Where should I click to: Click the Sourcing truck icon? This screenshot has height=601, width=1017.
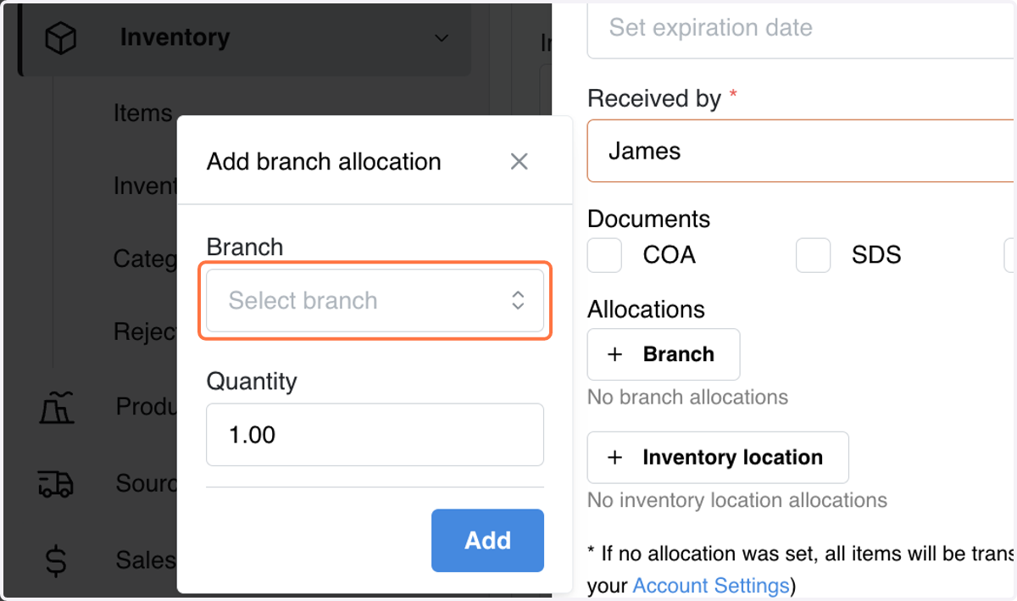pyautogui.click(x=56, y=483)
